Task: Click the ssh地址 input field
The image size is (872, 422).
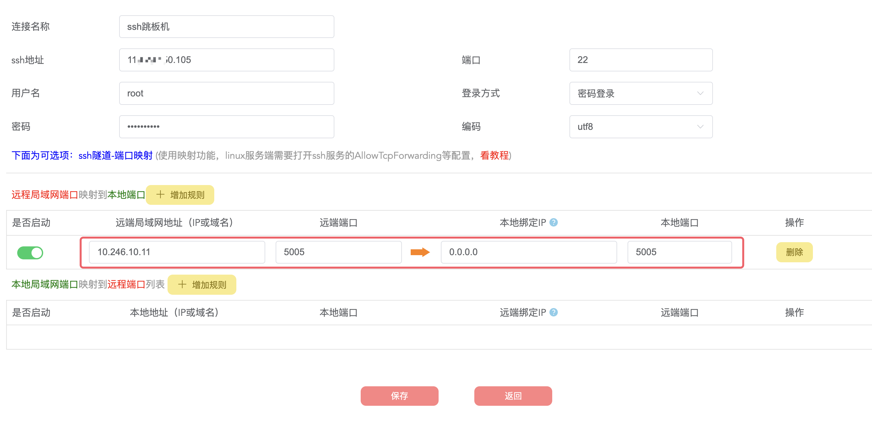Action: click(x=227, y=60)
